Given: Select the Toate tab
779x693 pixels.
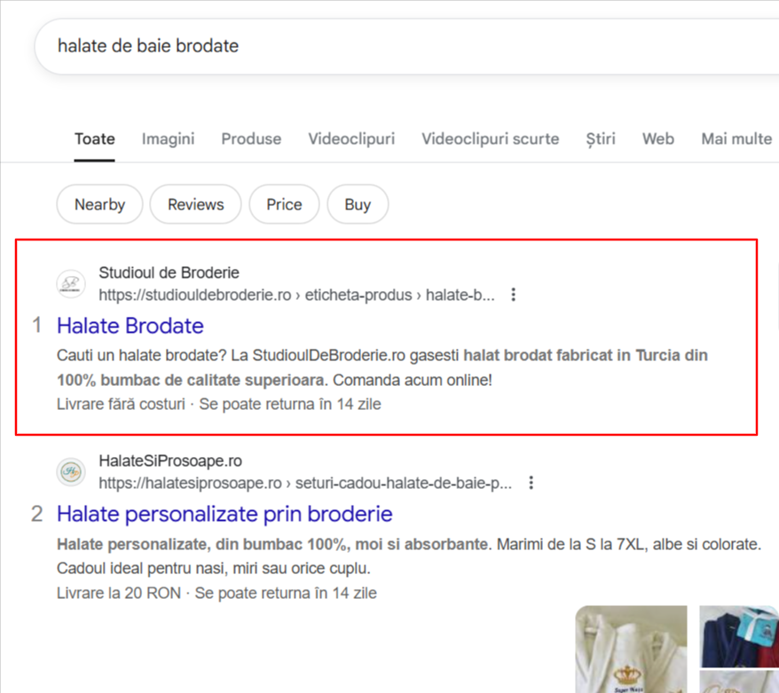Looking at the screenshot, I should tap(94, 138).
